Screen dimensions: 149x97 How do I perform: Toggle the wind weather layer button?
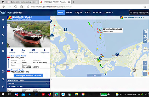click(145, 36)
